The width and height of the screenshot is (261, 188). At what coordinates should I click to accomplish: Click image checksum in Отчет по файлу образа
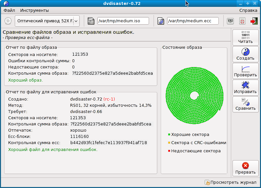(112, 73)
